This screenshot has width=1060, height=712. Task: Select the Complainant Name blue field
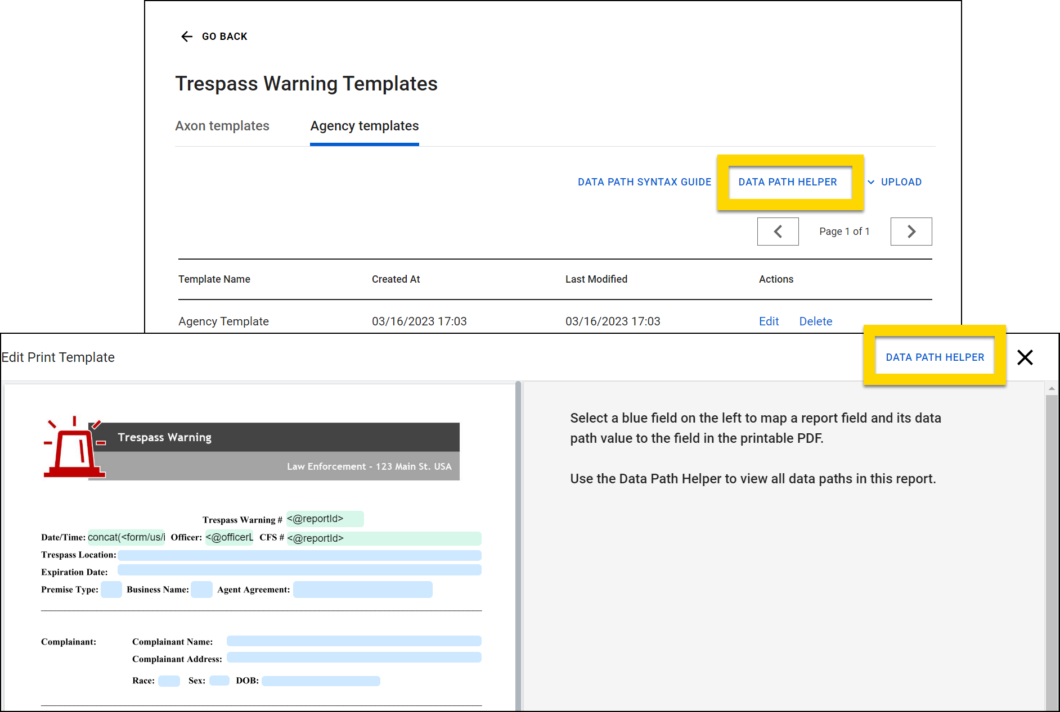point(354,641)
